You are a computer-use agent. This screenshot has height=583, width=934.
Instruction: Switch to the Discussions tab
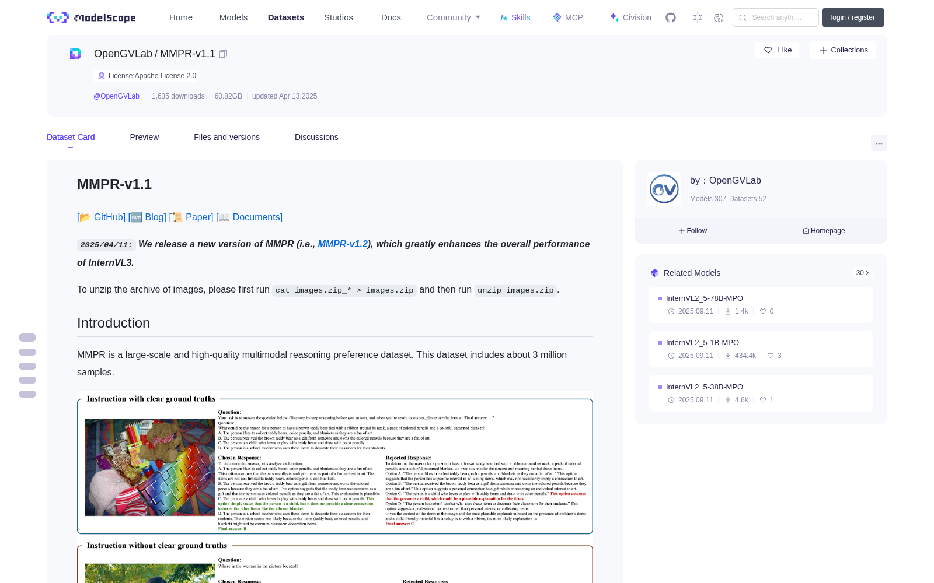point(316,137)
